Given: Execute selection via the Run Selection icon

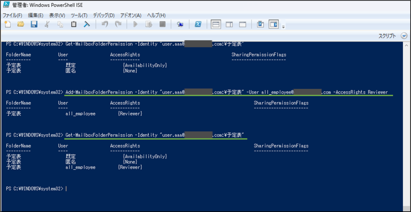Looking at the screenshot, I should (x=149, y=24).
